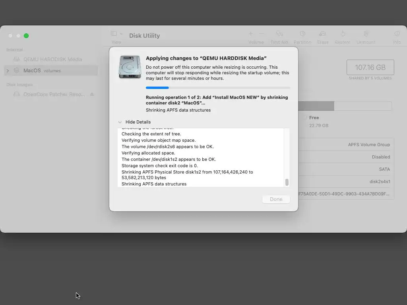Run First Aid from toolbar

click(x=279, y=34)
